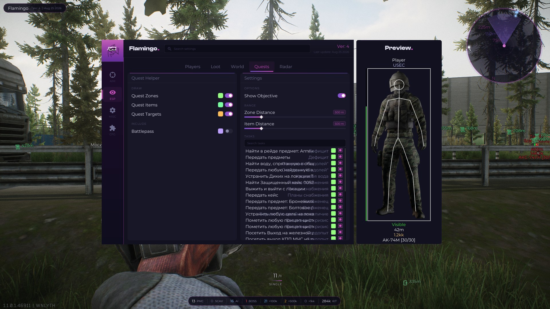Click the Zone Distance 500 m value box
The image size is (550, 309).
pos(339,112)
